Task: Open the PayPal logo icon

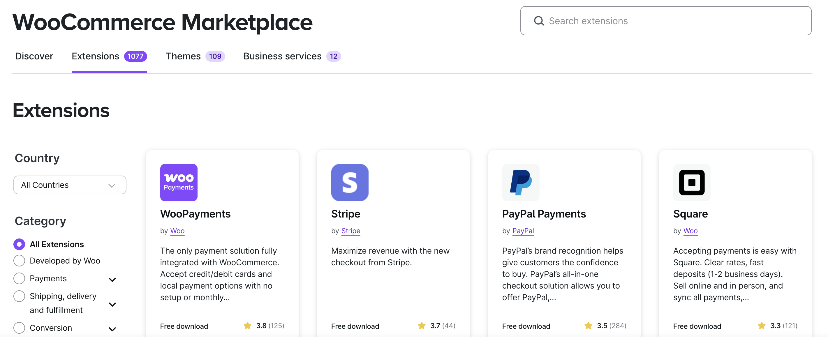Action: point(521,183)
